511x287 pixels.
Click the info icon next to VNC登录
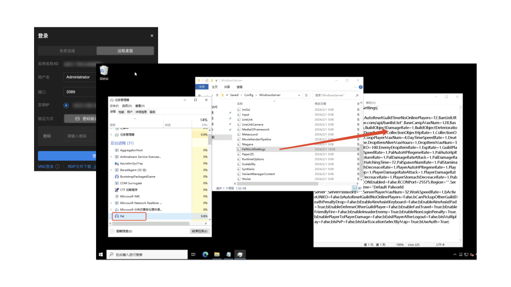tap(57, 167)
